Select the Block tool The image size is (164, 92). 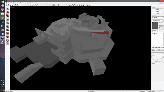click(7, 23)
